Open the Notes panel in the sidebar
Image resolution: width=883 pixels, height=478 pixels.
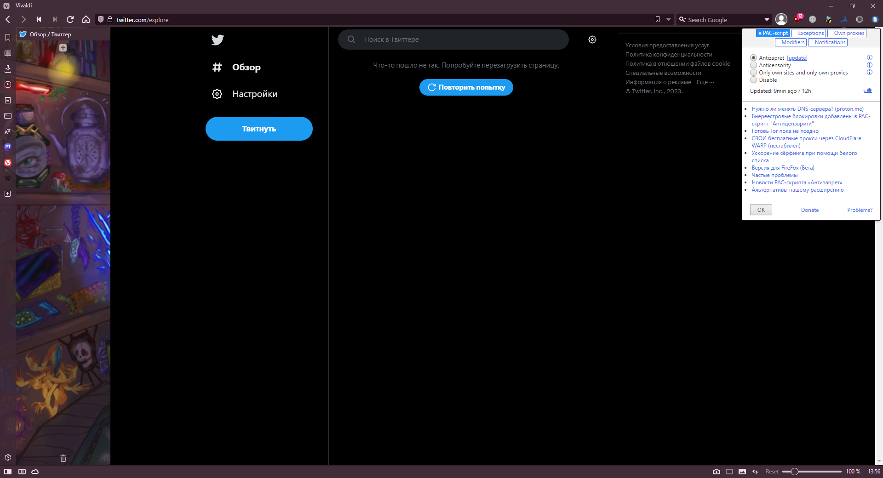(x=7, y=100)
